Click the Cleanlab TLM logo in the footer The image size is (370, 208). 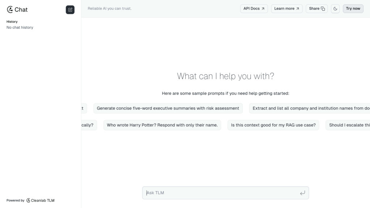point(28,200)
